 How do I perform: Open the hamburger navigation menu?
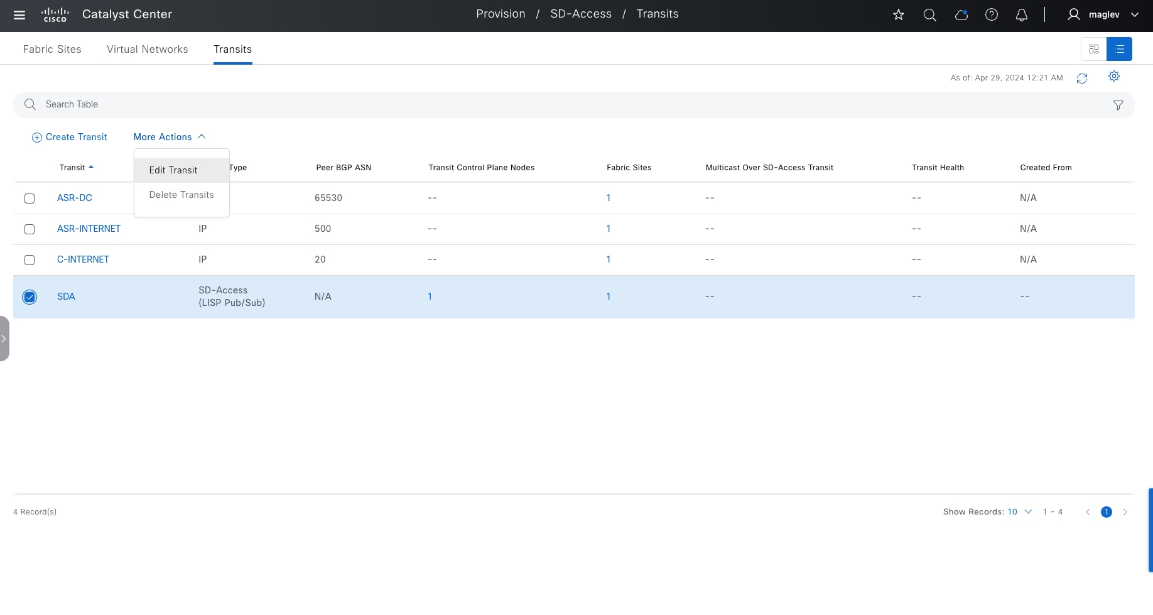pos(19,15)
